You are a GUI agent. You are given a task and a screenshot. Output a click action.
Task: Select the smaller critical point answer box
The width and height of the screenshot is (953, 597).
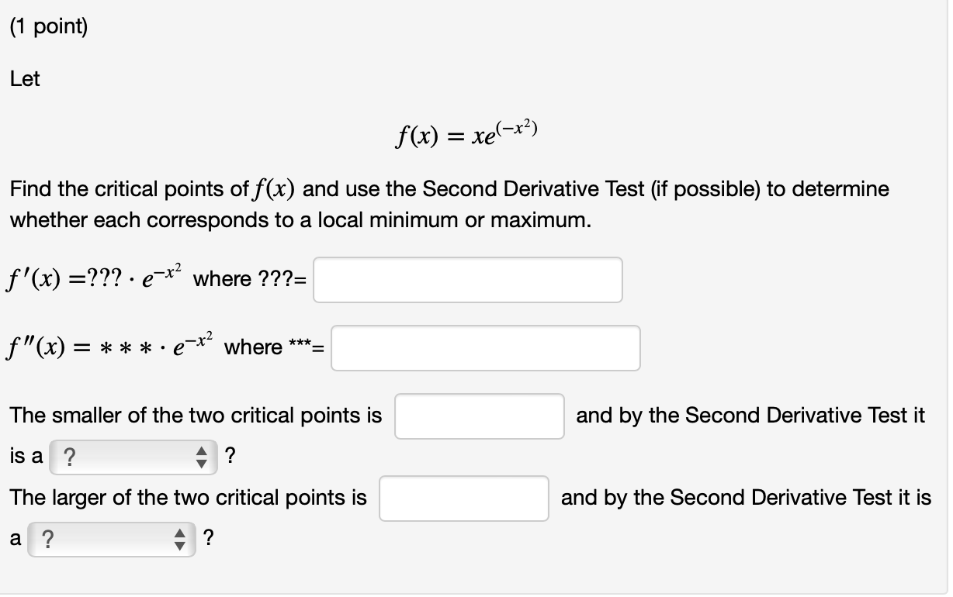click(479, 416)
